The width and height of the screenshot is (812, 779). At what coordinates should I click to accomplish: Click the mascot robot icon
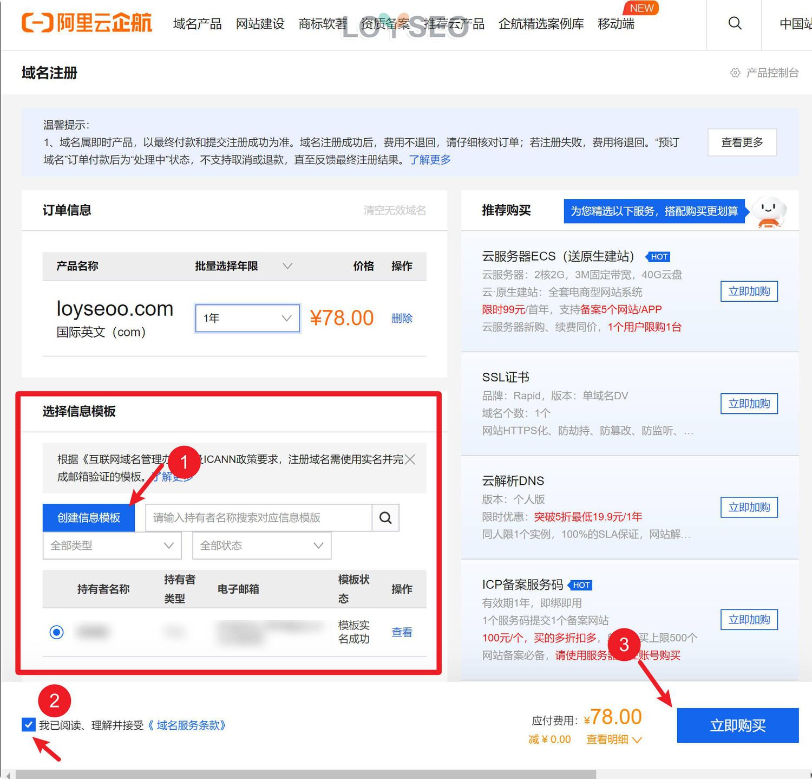769,212
